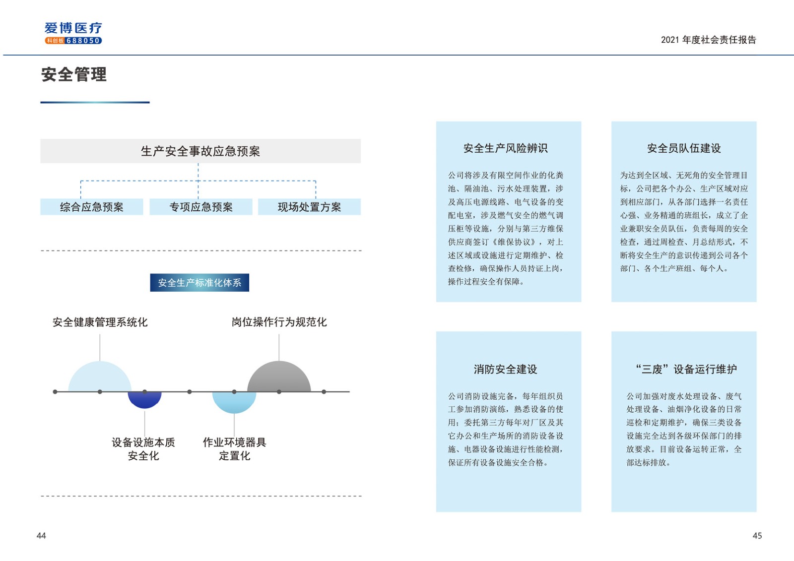Click the rightmost dot on the timeline
794x561 pixels.
pyautogui.click(x=324, y=392)
